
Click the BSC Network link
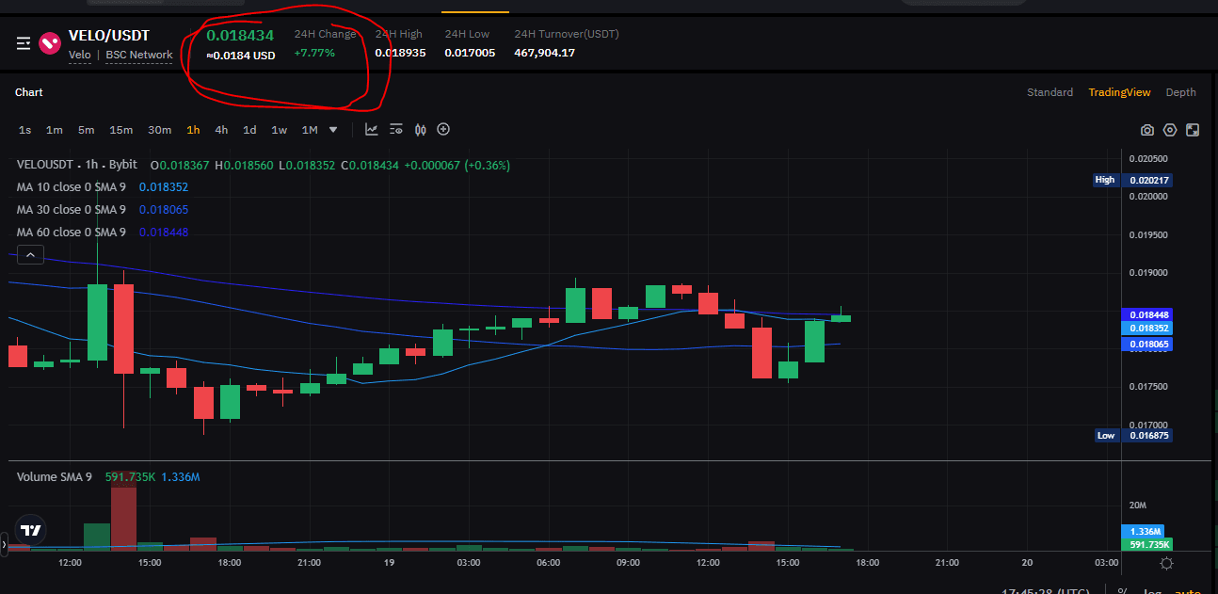pyautogui.click(x=139, y=55)
